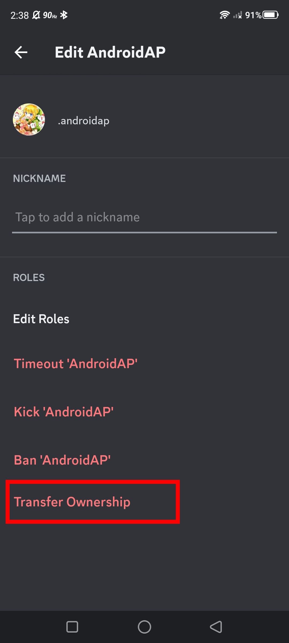Image resolution: width=289 pixels, height=643 pixels.
Task: Tap the Edit AndroidAP page title
Action: 110,52
